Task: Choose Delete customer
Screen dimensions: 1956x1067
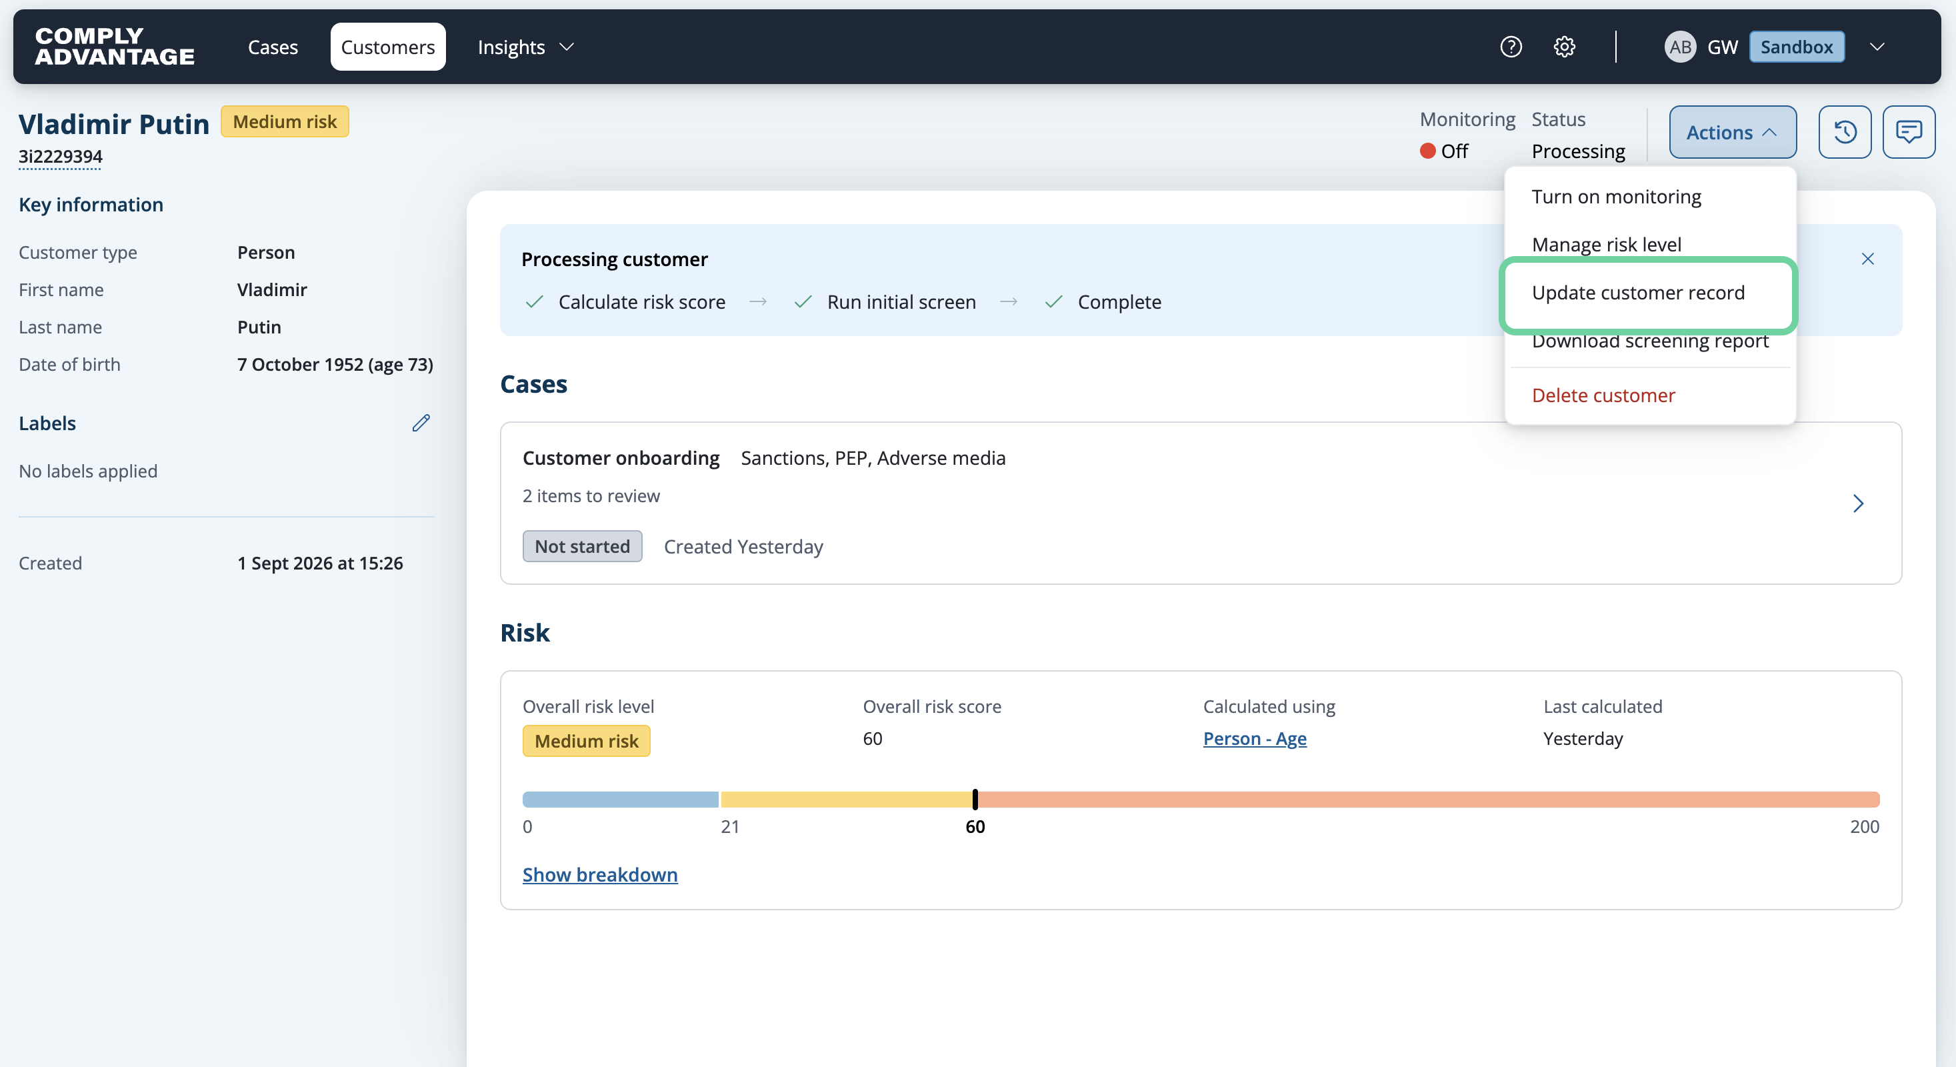Action: 1604,395
